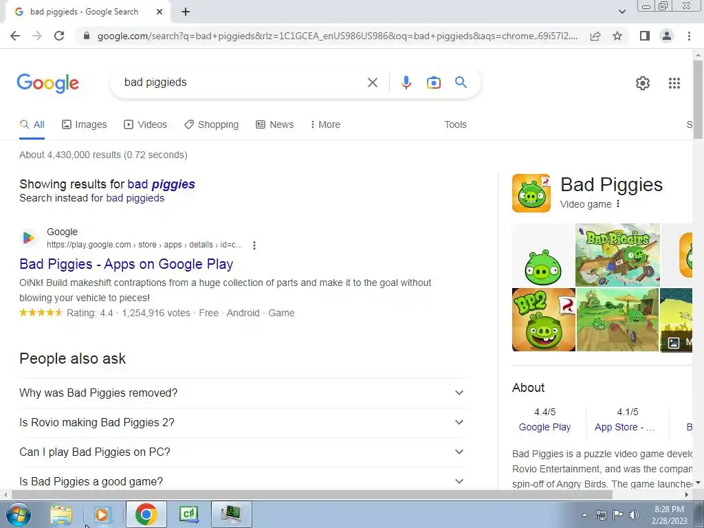Screen dimensions: 704x528
Task: Click the padlock site info icon
Action: pyautogui.click(x=87, y=36)
